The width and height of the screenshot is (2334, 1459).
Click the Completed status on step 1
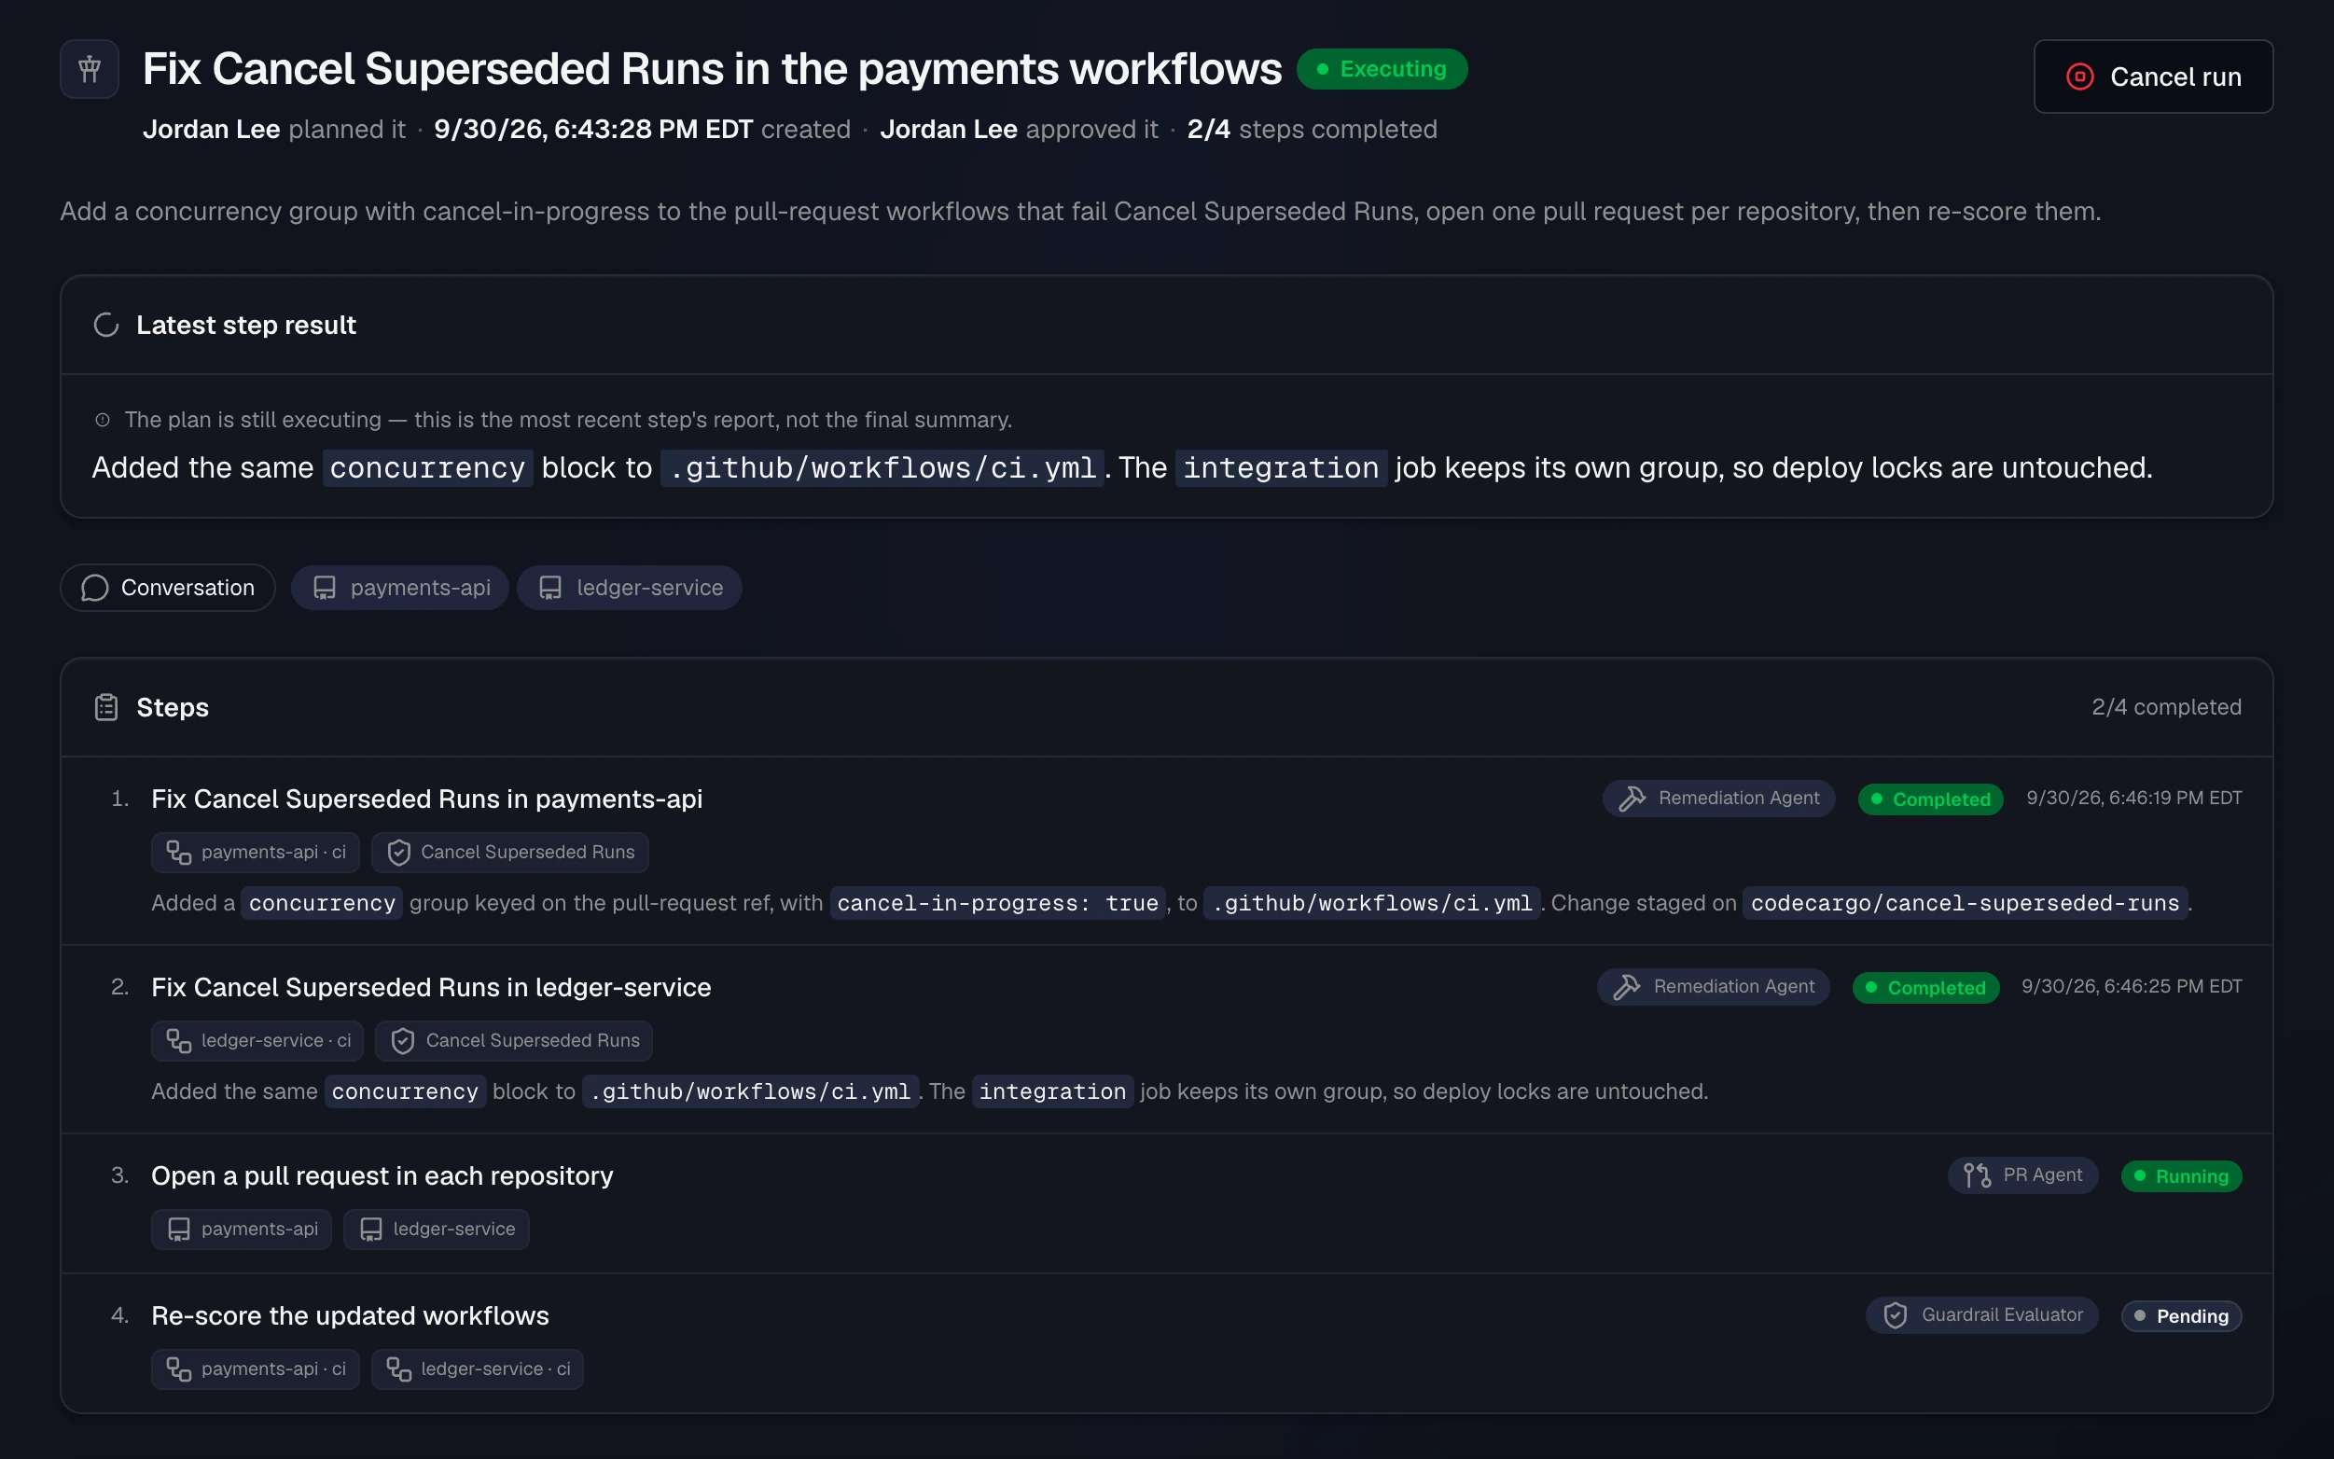pyautogui.click(x=1930, y=799)
